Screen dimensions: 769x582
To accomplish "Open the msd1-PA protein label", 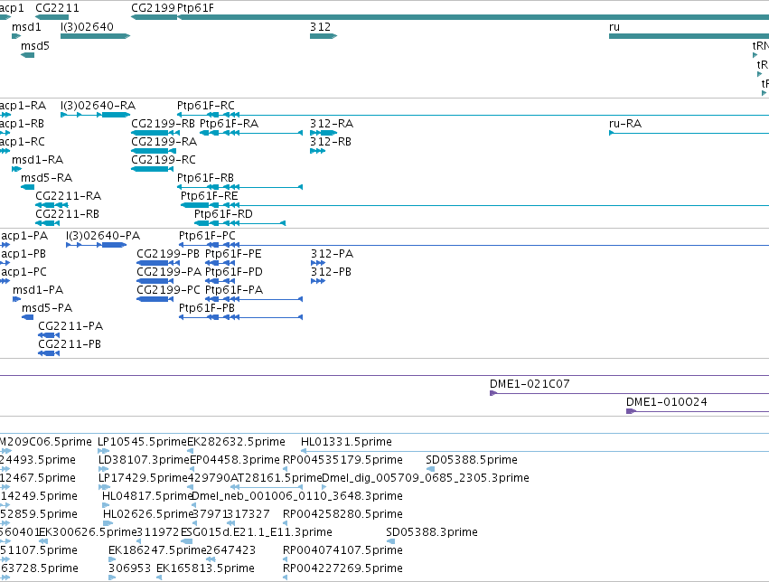I will [38, 290].
